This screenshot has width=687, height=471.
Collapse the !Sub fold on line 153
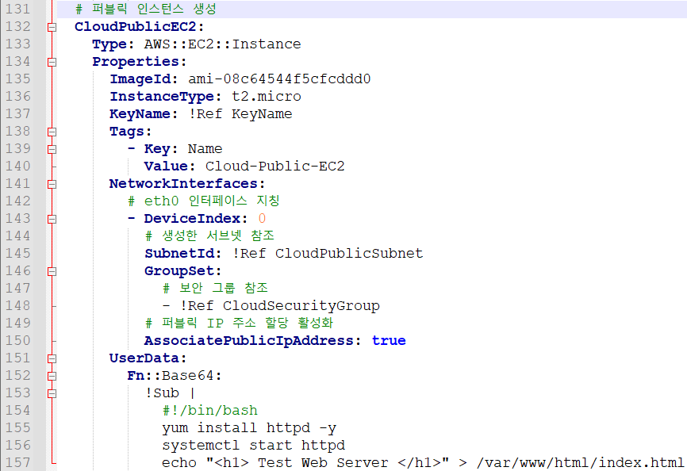click(52, 393)
